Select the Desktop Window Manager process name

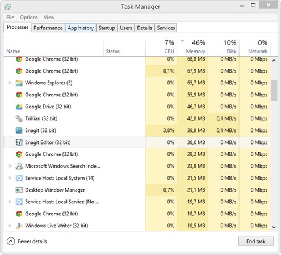click(55, 190)
